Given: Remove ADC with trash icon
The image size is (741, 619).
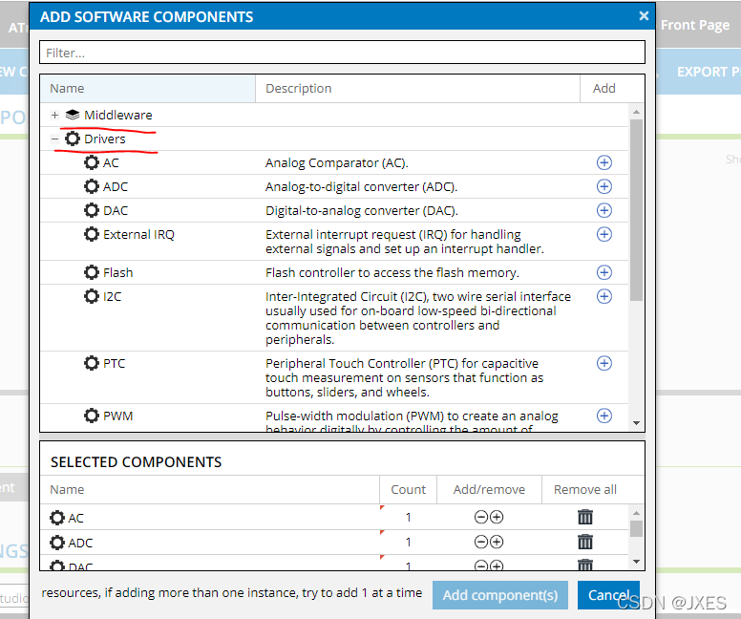Looking at the screenshot, I should pyautogui.click(x=585, y=542).
